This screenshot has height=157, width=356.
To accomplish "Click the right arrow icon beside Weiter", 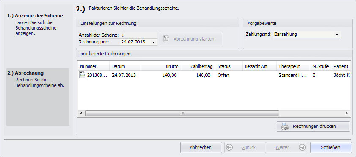I will [x=302, y=147].
